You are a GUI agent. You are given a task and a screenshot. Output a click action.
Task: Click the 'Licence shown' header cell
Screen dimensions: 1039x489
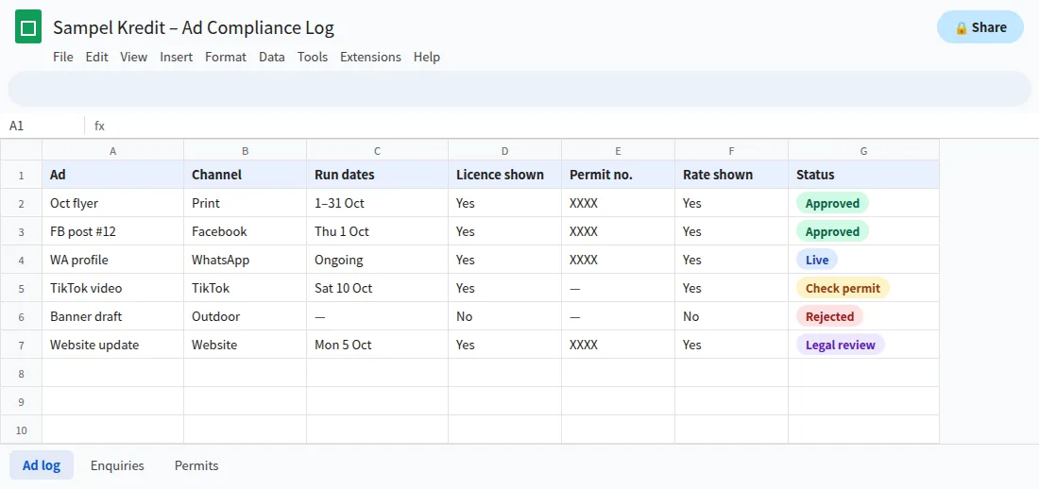(x=505, y=175)
